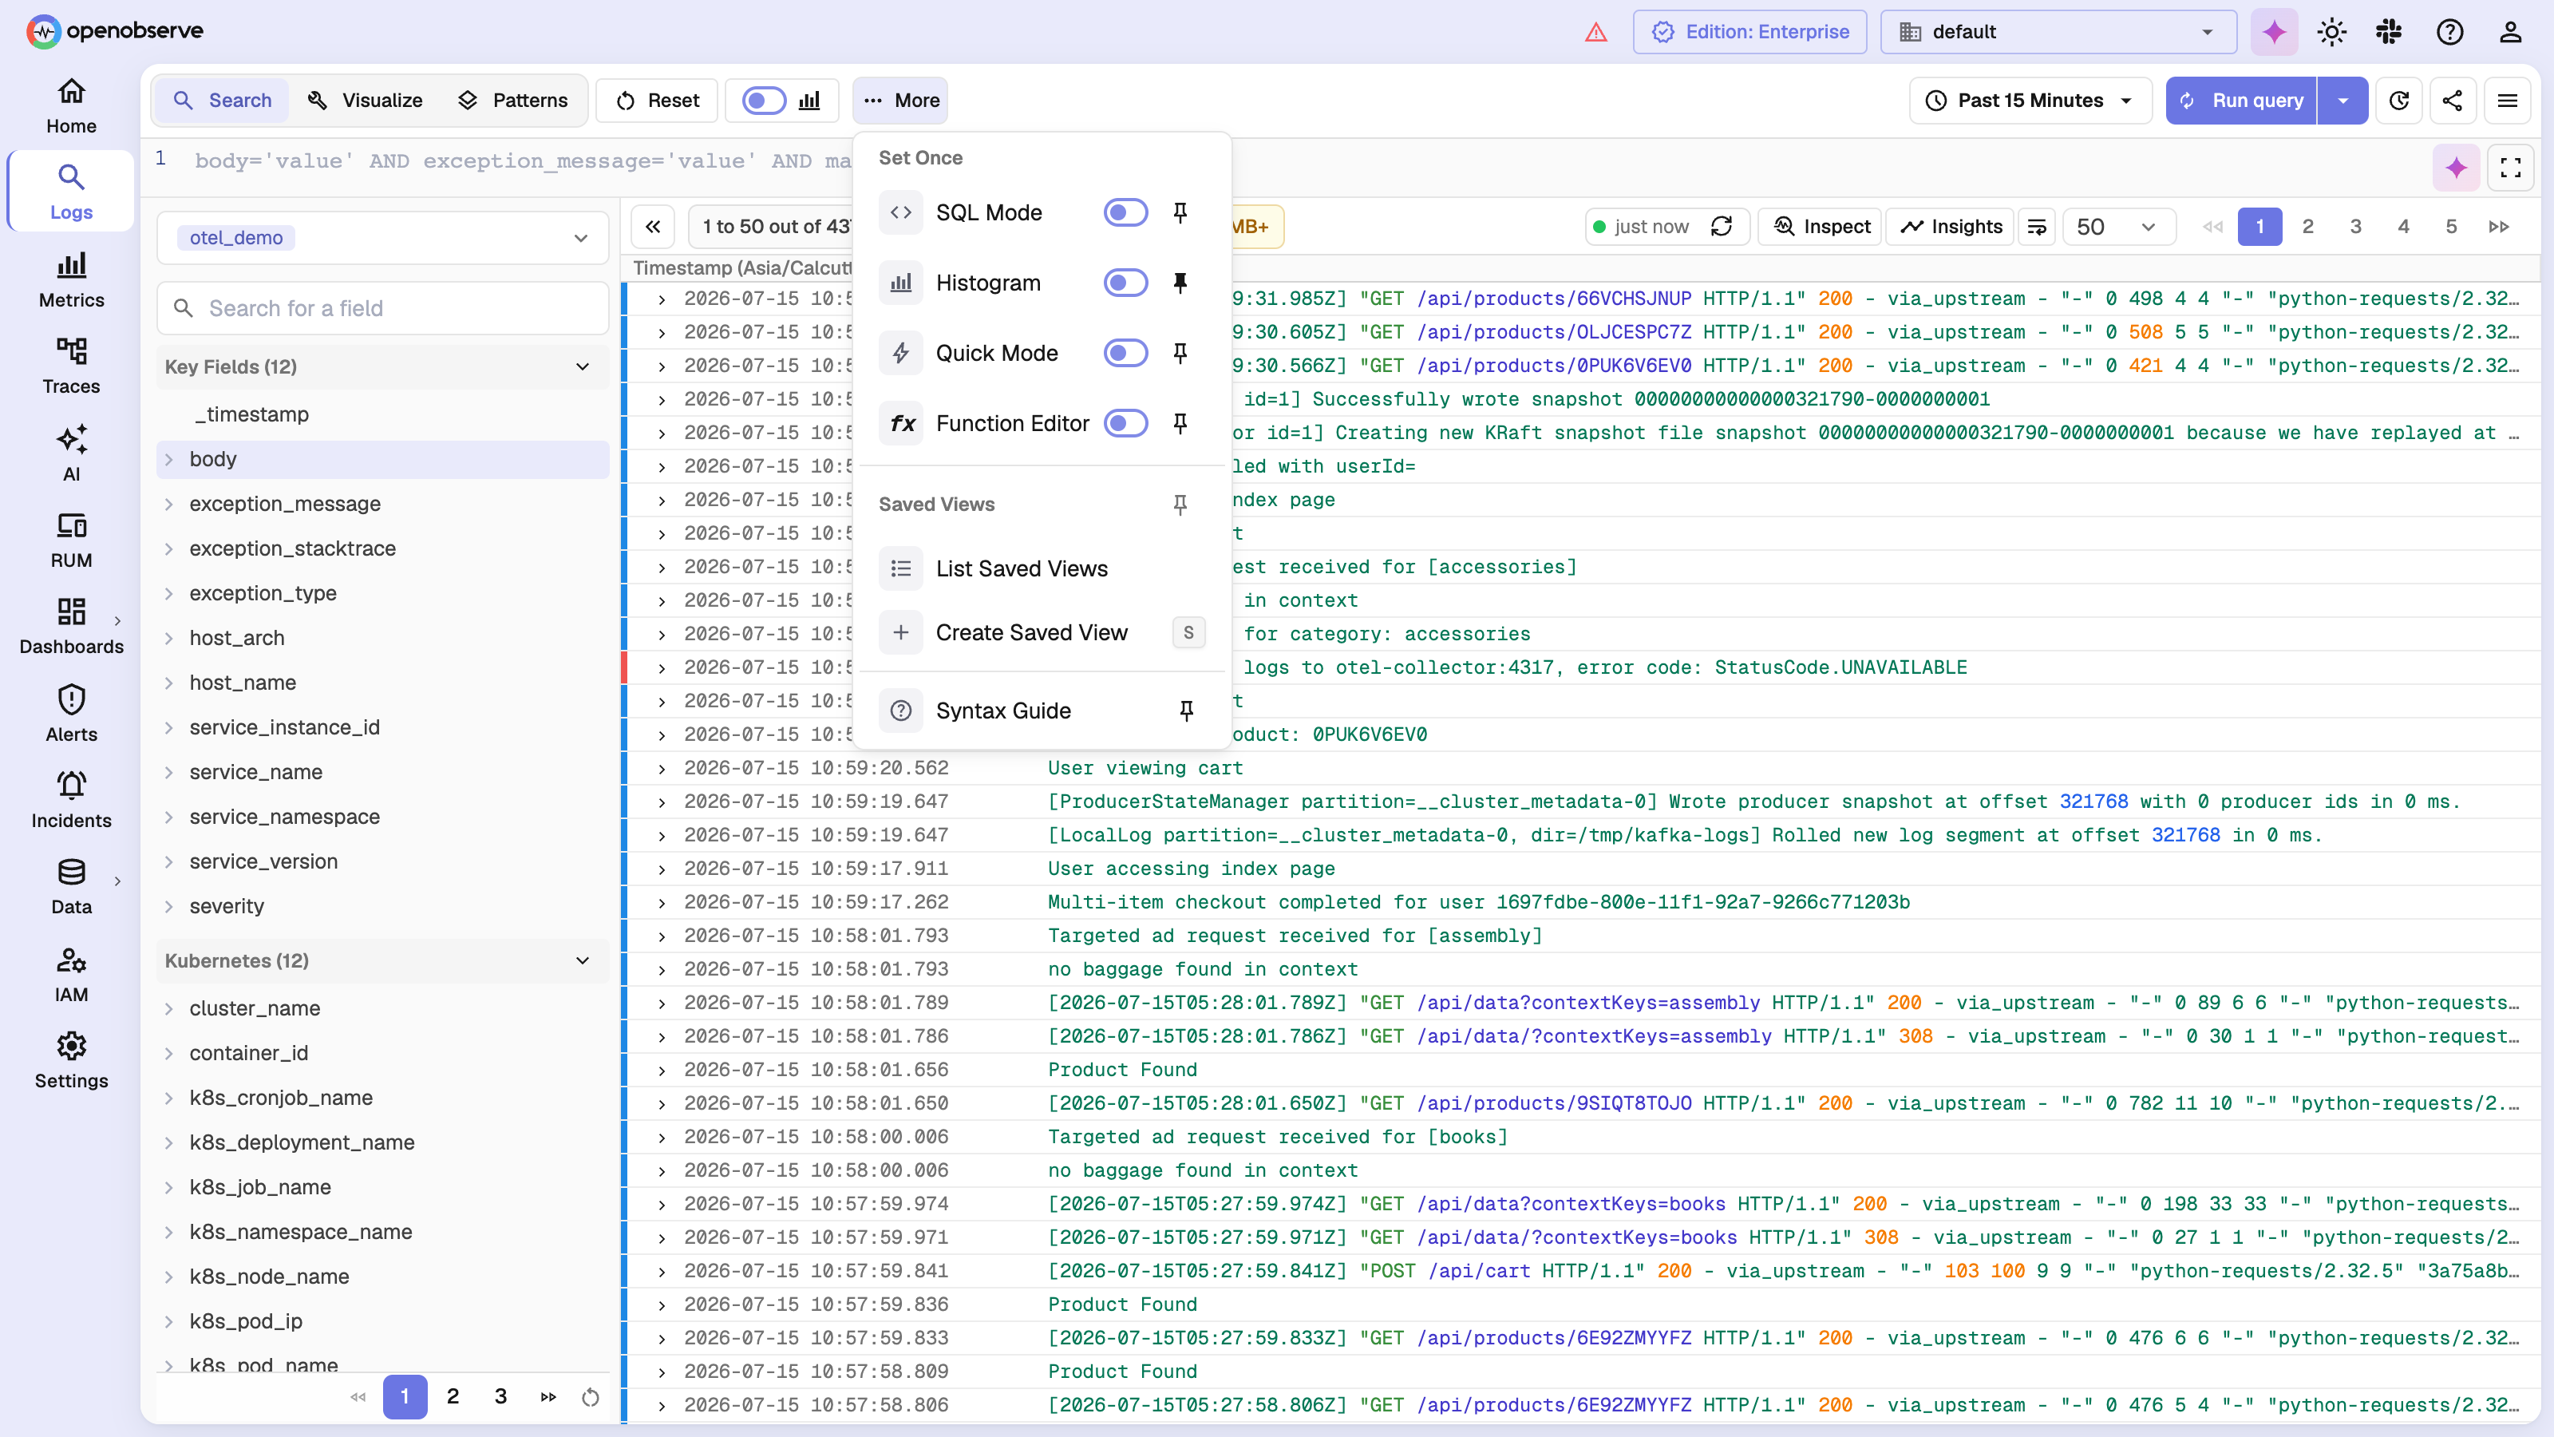Refresh results next to just now
This screenshot has height=1437, width=2554.
tap(1722, 227)
